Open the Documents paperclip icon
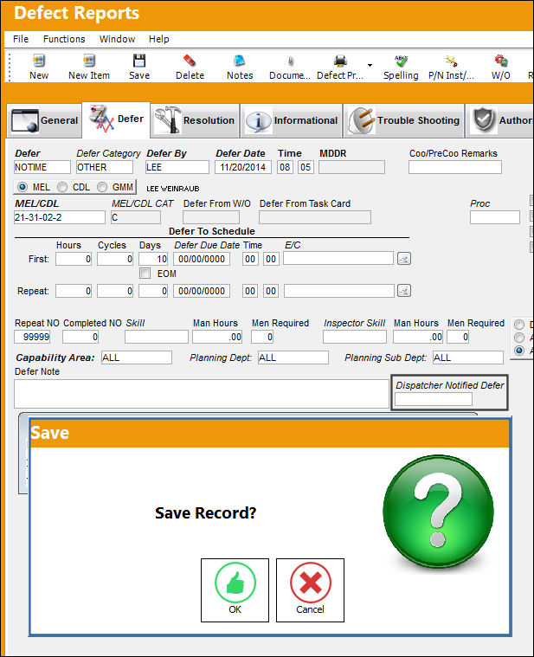 click(290, 61)
